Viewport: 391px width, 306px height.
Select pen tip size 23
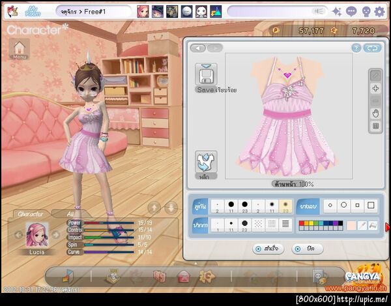244,225
